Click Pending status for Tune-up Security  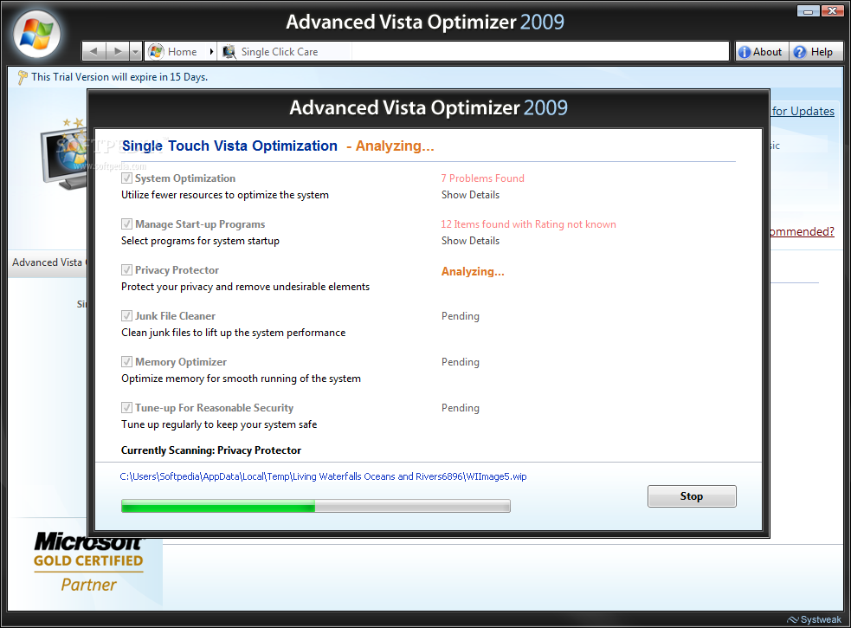coord(461,408)
